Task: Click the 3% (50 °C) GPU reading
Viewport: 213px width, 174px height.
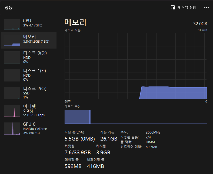Action: (31, 133)
